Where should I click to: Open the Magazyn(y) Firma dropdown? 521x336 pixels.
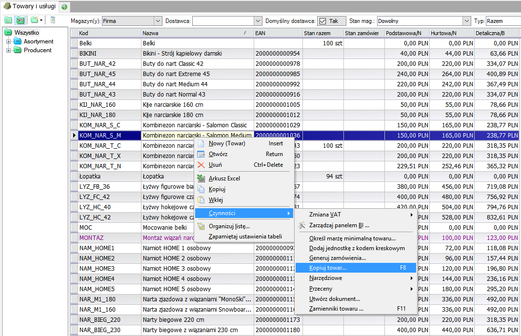[158, 21]
